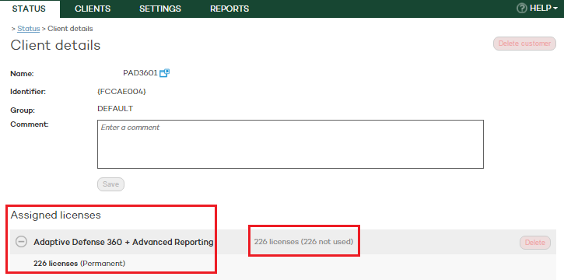Click the Help question mark icon
The width and height of the screenshot is (564, 280).
coord(521,9)
